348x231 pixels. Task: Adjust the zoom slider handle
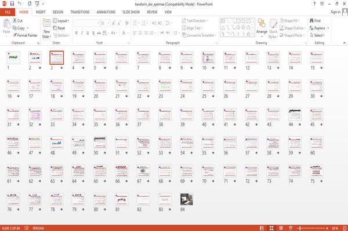click(300, 228)
